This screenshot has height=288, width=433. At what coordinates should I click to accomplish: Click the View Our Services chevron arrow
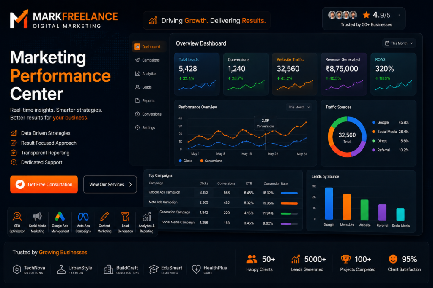tap(130, 184)
